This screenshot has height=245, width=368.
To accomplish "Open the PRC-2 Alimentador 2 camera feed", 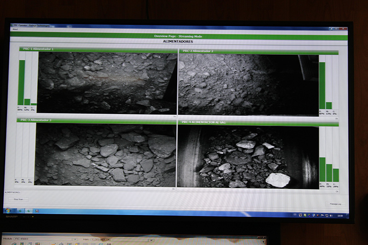I will point(248,85).
